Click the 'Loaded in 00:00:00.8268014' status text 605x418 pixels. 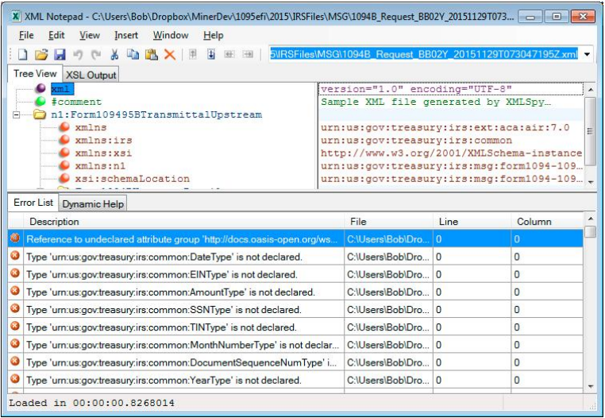click(91, 403)
